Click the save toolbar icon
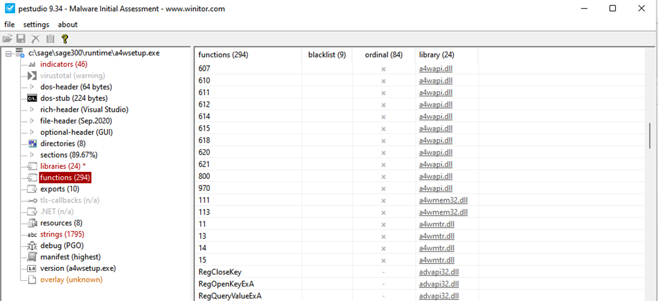The height and width of the screenshot is (301, 658). tap(21, 39)
